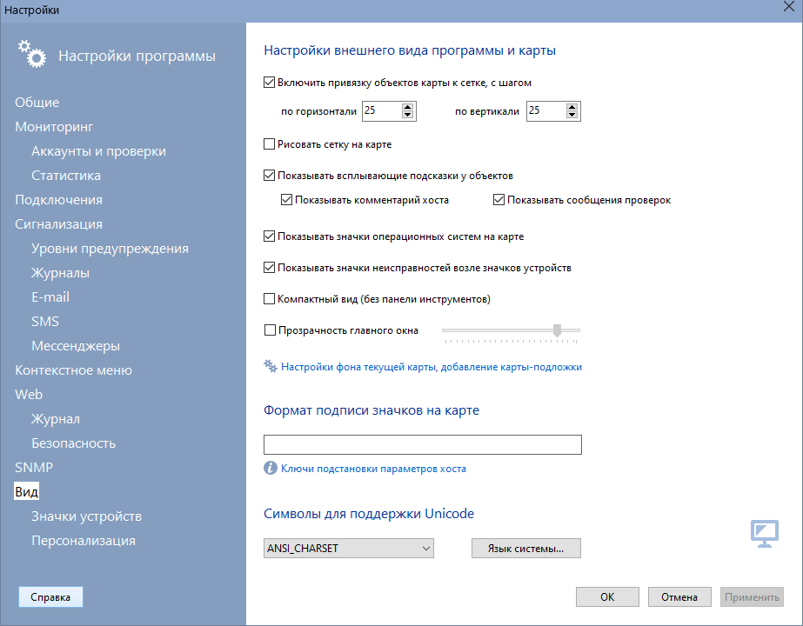Select Персонализация in sidebar
Image resolution: width=803 pixels, height=626 pixels.
pos(84,541)
